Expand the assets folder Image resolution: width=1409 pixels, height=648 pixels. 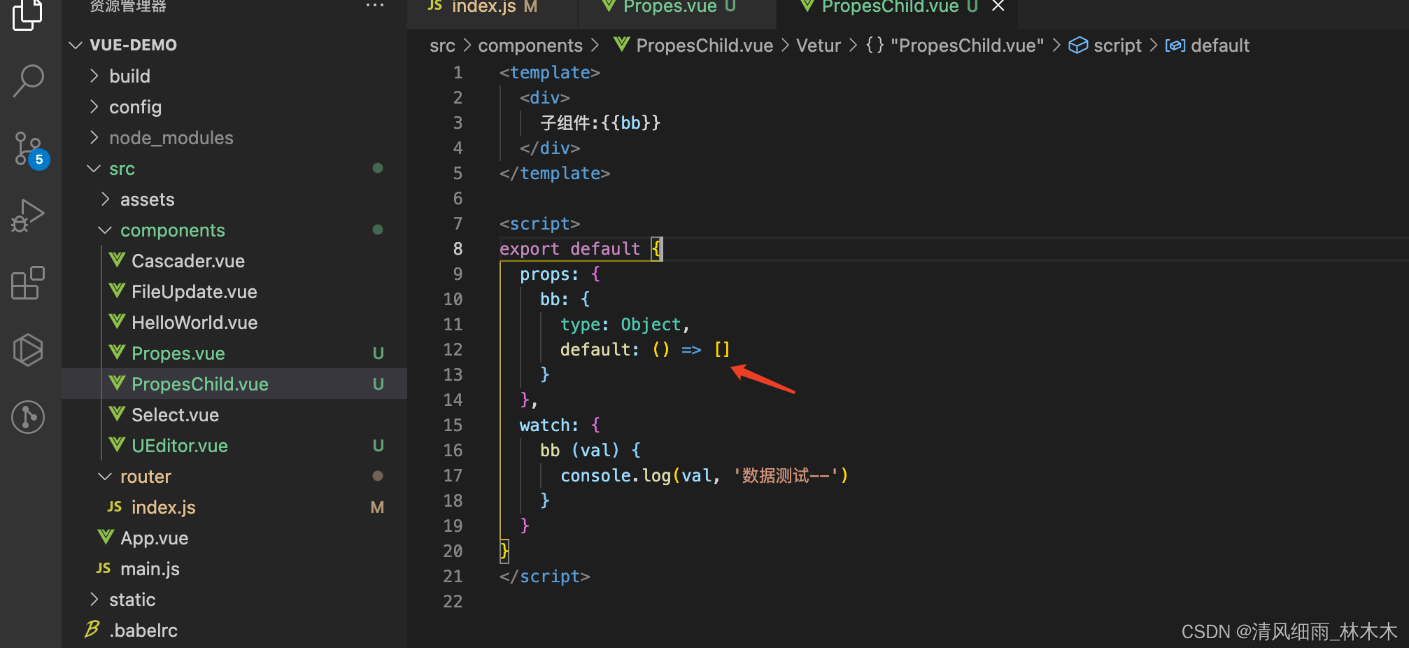(106, 199)
